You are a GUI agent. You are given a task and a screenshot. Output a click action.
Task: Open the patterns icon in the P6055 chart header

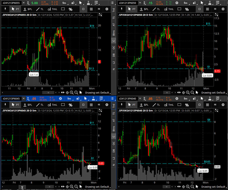[96, 3]
